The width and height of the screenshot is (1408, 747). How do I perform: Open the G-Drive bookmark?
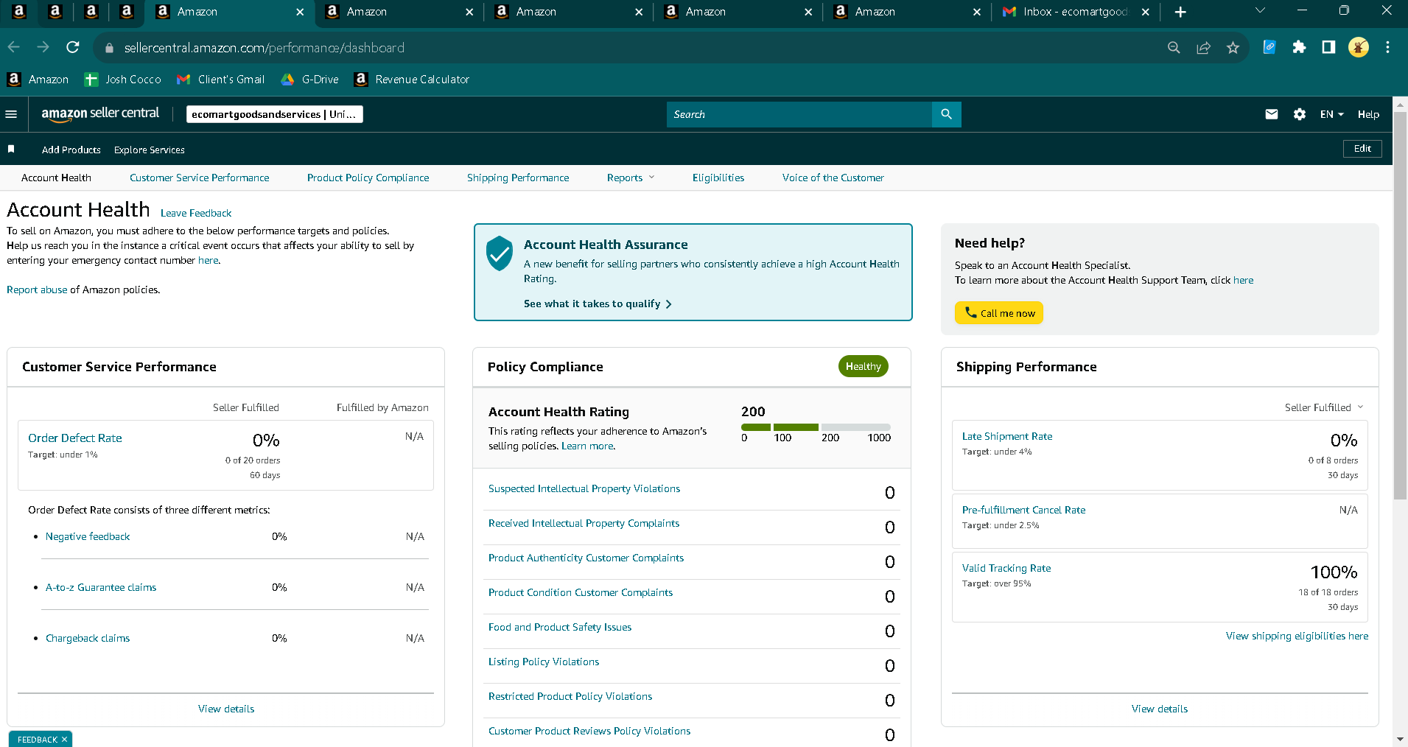310,80
